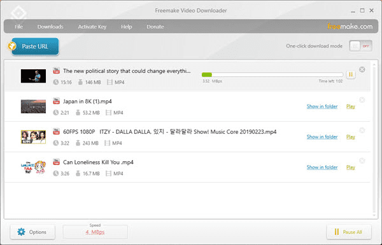382x245 pixels.
Task: Remove the Japan in 8K item
Action: click(362, 100)
